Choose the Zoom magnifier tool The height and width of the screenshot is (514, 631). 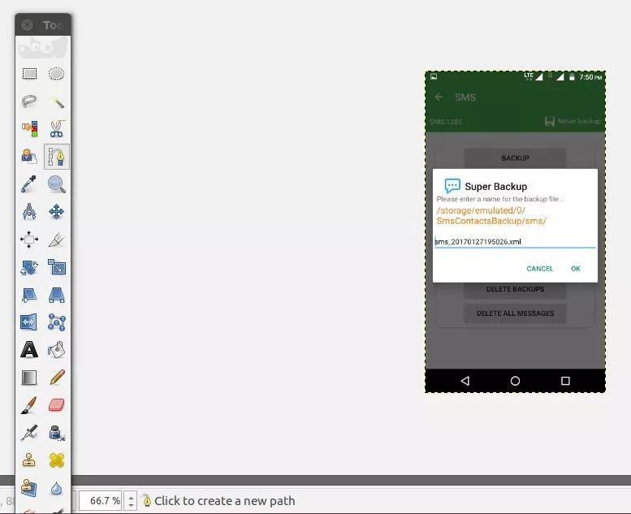tap(57, 184)
